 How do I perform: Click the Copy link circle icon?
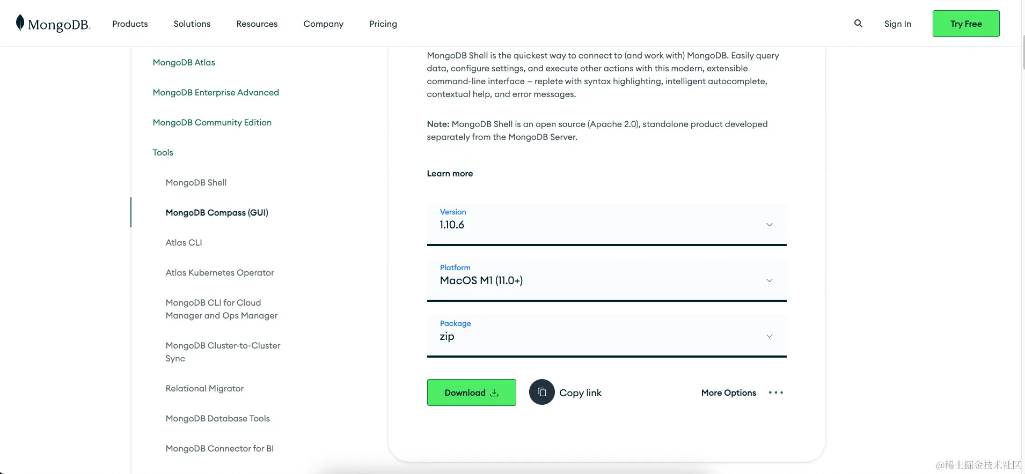point(542,392)
